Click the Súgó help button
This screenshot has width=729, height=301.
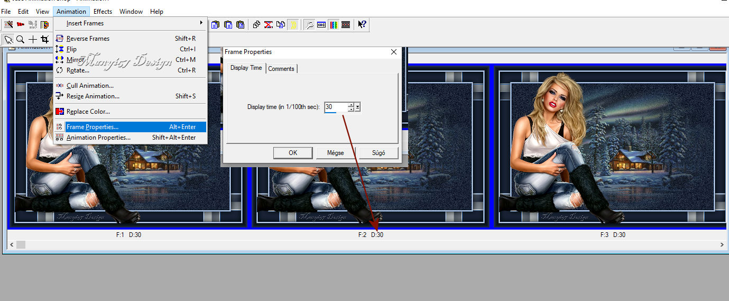(x=379, y=153)
